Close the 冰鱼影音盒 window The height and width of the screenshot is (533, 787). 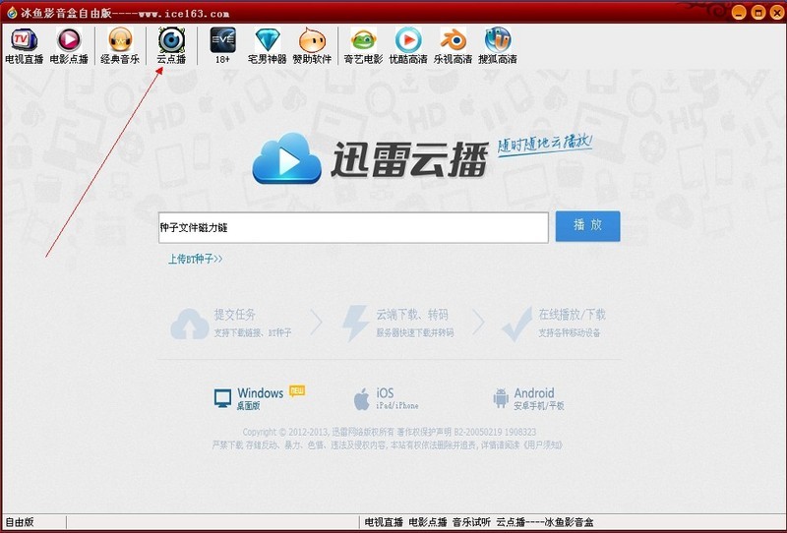777,12
